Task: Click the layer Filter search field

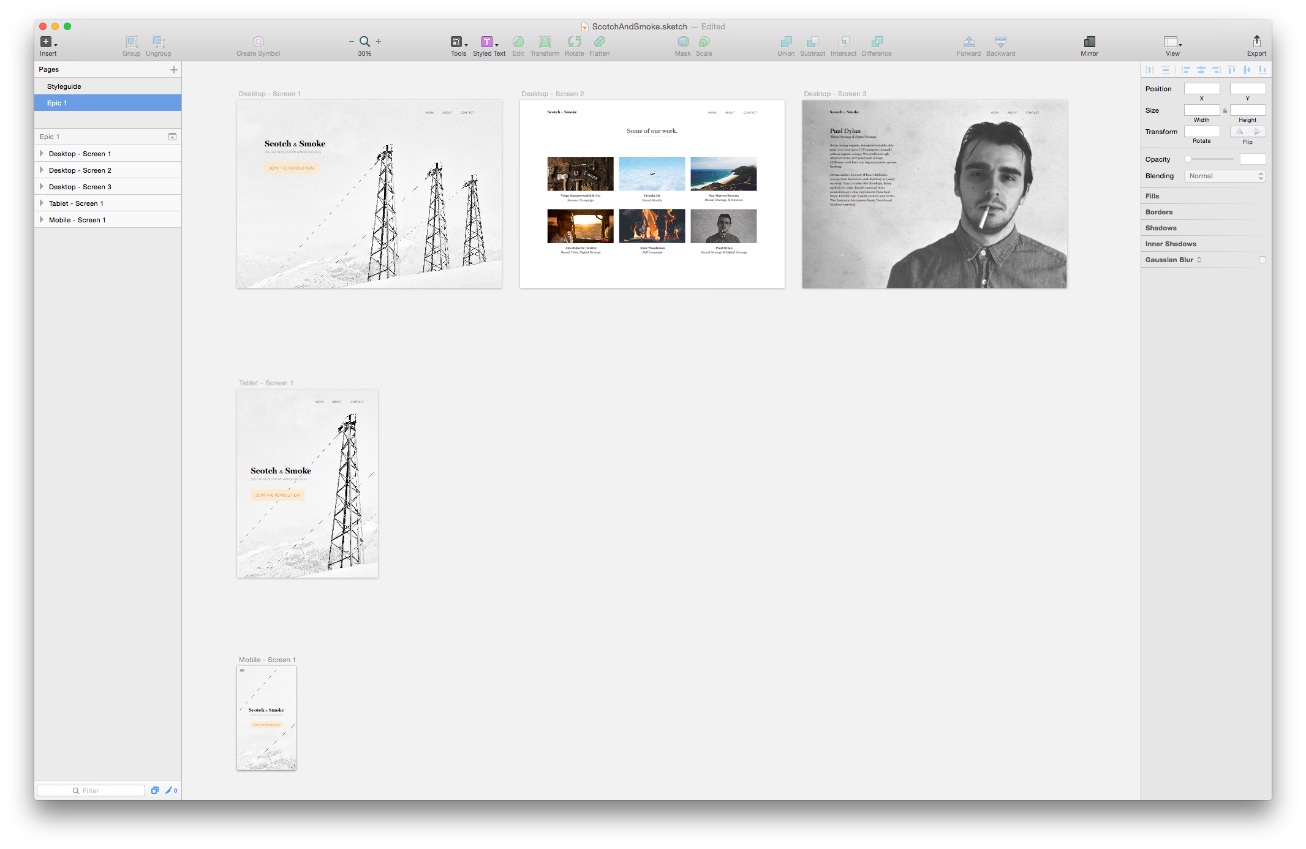Action: (x=91, y=790)
